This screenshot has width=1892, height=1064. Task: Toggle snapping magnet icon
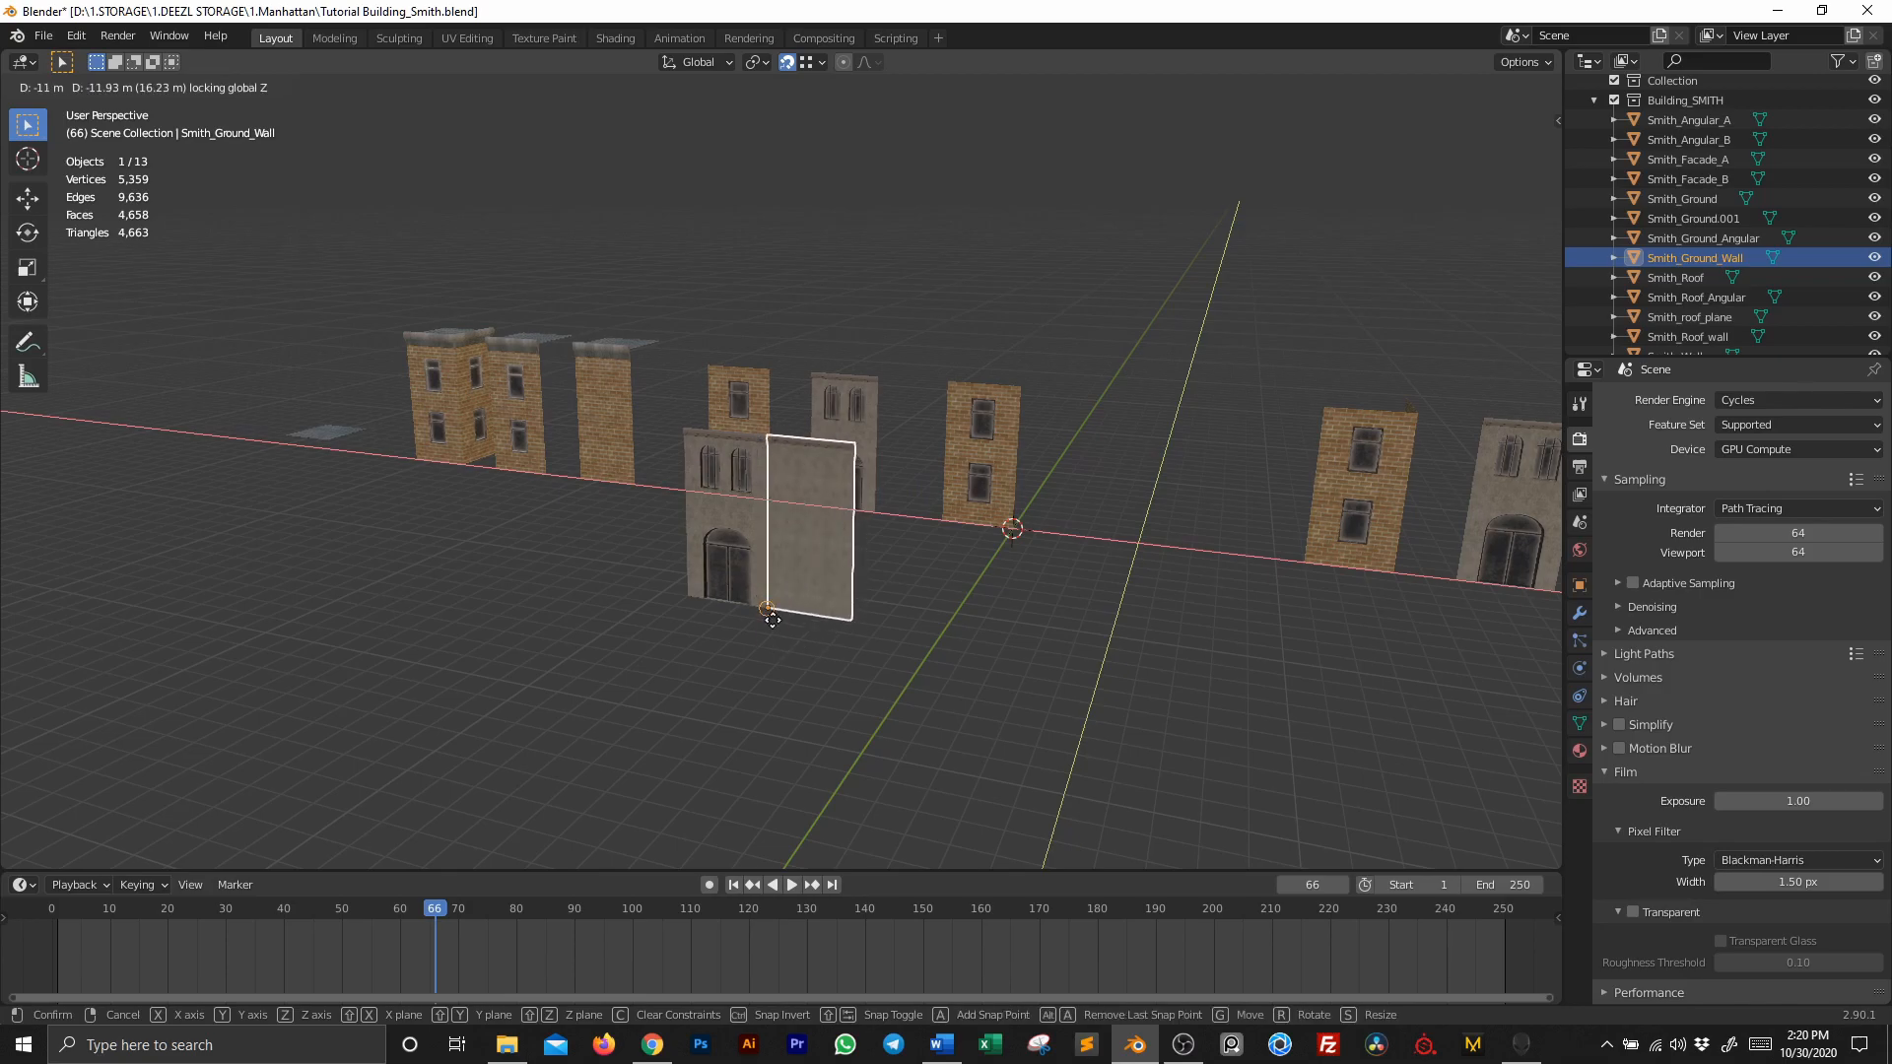tap(786, 62)
